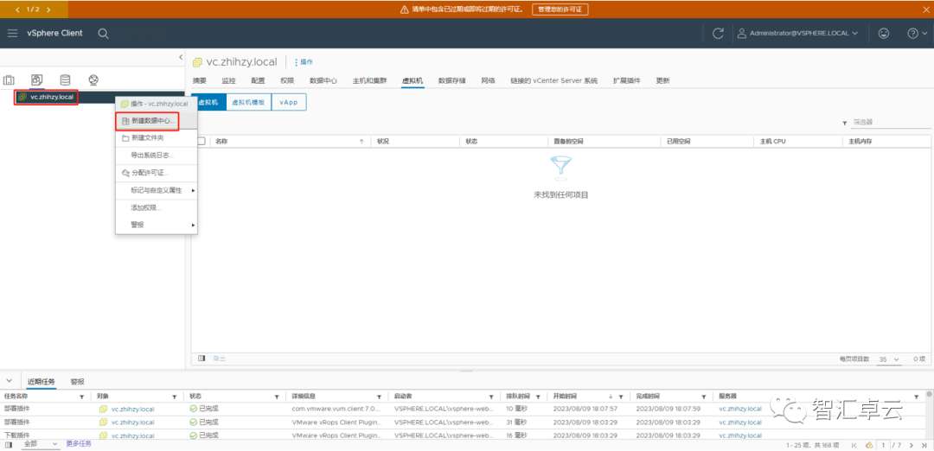Image resolution: width=934 pixels, height=451 pixels.
Task: Choose 新建文件夹 from context menu
Action: coord(156,137)
